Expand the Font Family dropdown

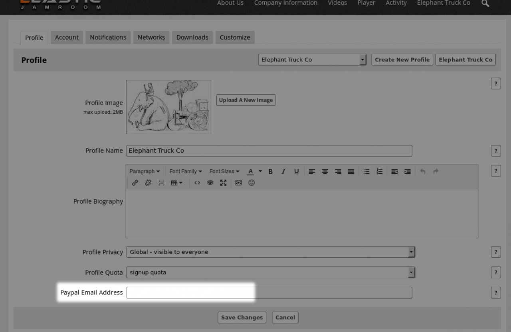185,171
